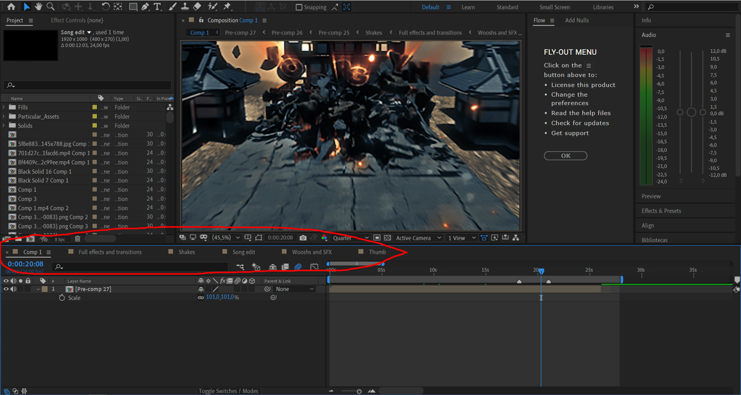Image resolution: width=741 pixels, height=395 pixels.
Task: Hide the Pre-comp 27 layer with eye
Action: click(6, 289)
